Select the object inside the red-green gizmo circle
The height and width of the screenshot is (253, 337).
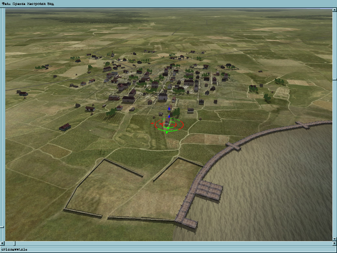pos(167,122)
